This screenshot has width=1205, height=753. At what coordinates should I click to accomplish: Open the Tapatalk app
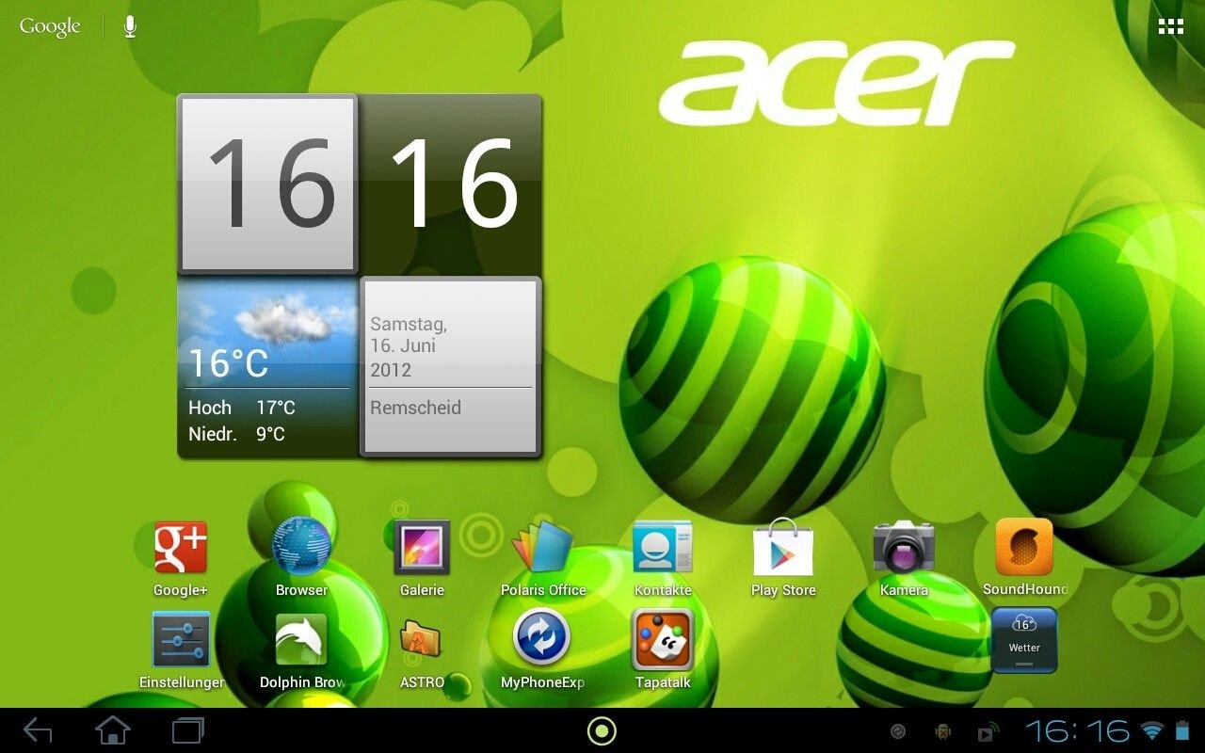click(663, 649)
